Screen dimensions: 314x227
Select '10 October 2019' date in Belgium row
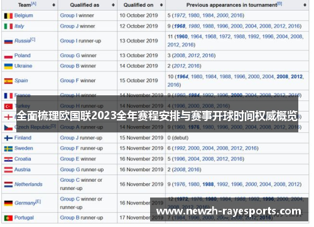tap(139, 16)
